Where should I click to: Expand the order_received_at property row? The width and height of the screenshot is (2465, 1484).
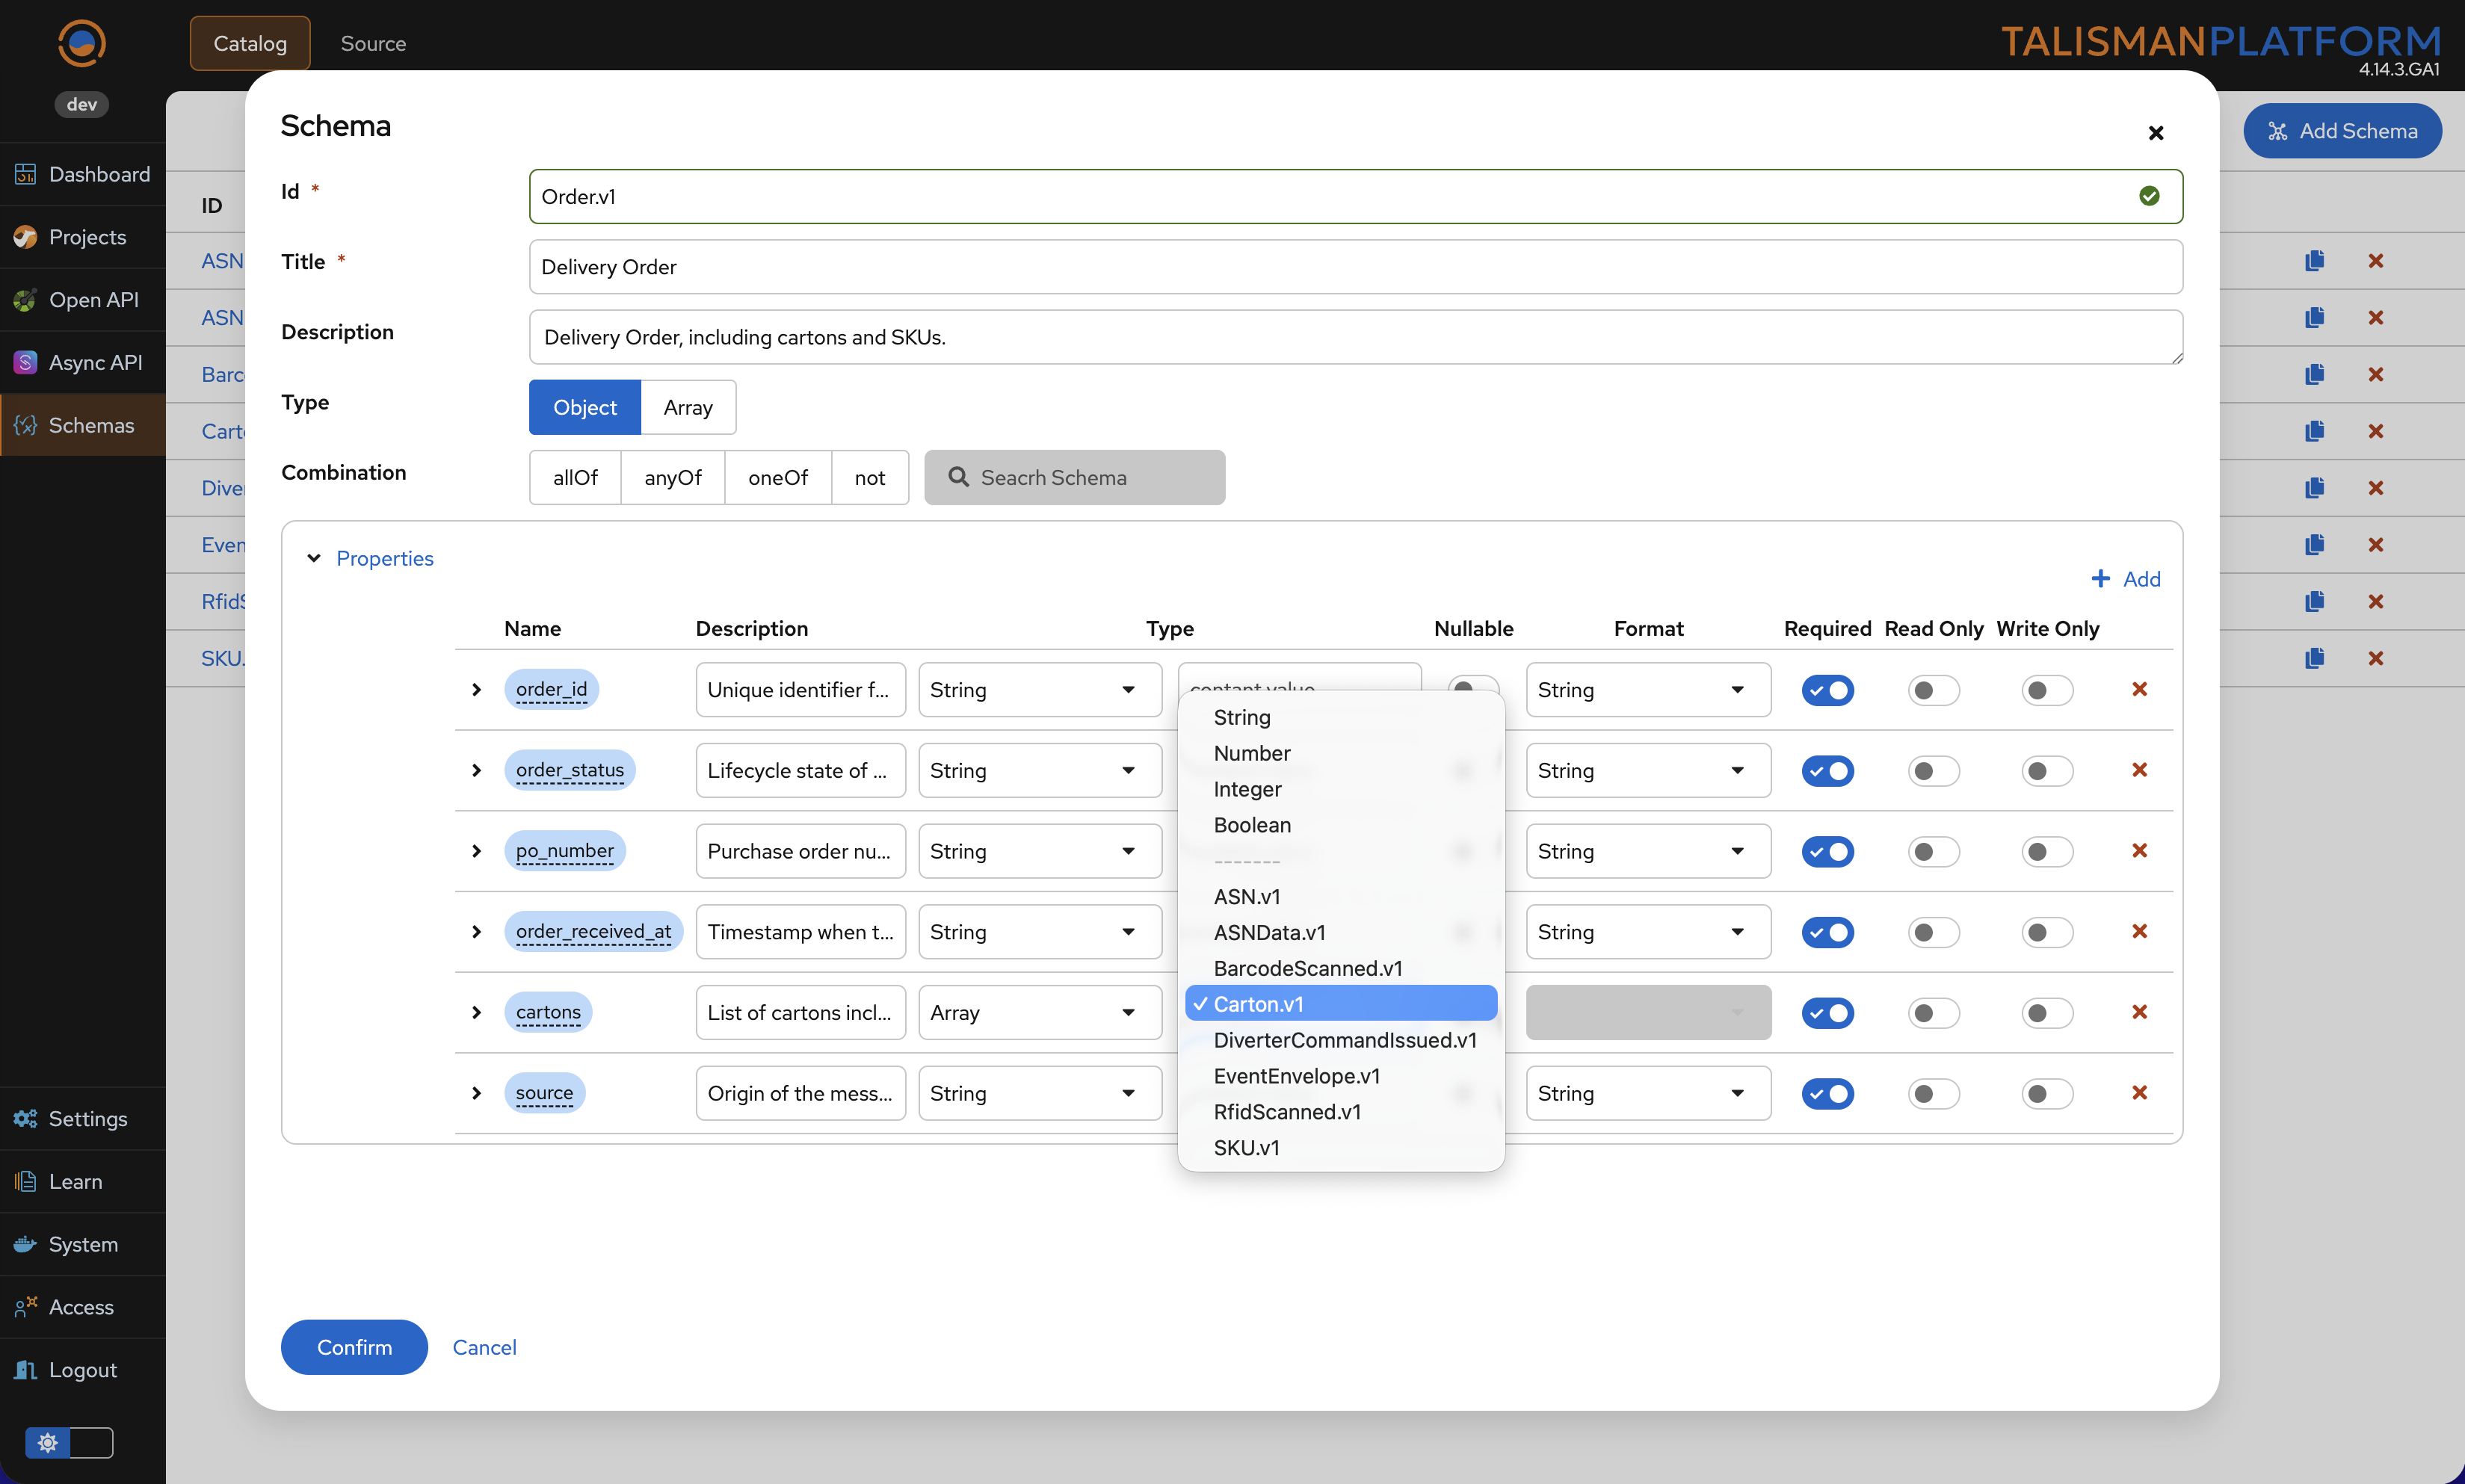[x=476, y=932]
